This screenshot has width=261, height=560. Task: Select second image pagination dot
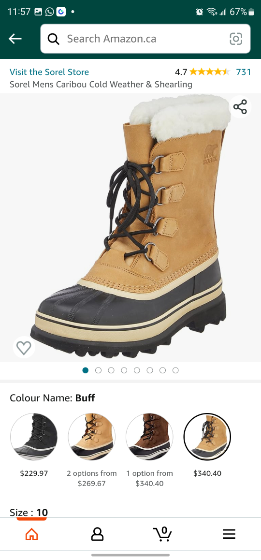98,370
